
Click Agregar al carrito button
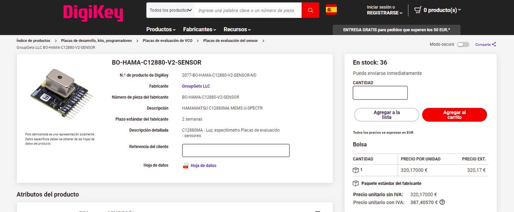(x=454, y=115)
